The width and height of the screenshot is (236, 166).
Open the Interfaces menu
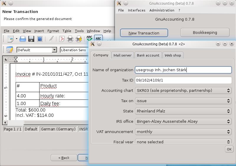[x=137, y=10]
